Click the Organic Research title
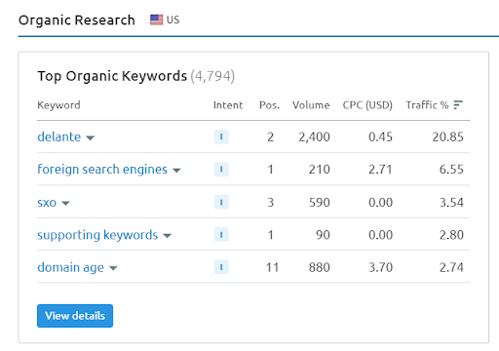 point(77,20)
